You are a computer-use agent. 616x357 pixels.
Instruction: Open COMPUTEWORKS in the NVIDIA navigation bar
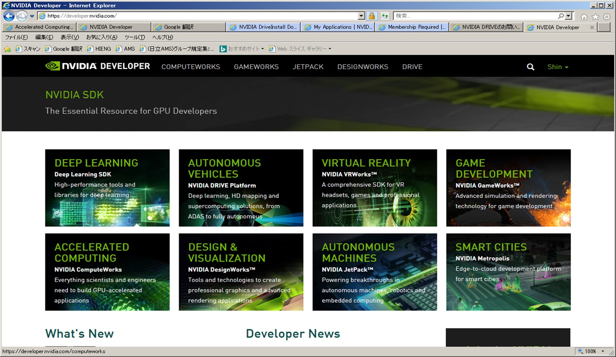[x=190, y=67]
